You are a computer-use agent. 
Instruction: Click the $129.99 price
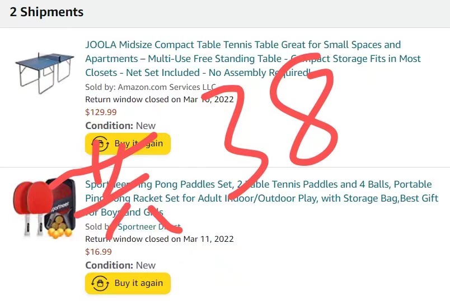101,112
